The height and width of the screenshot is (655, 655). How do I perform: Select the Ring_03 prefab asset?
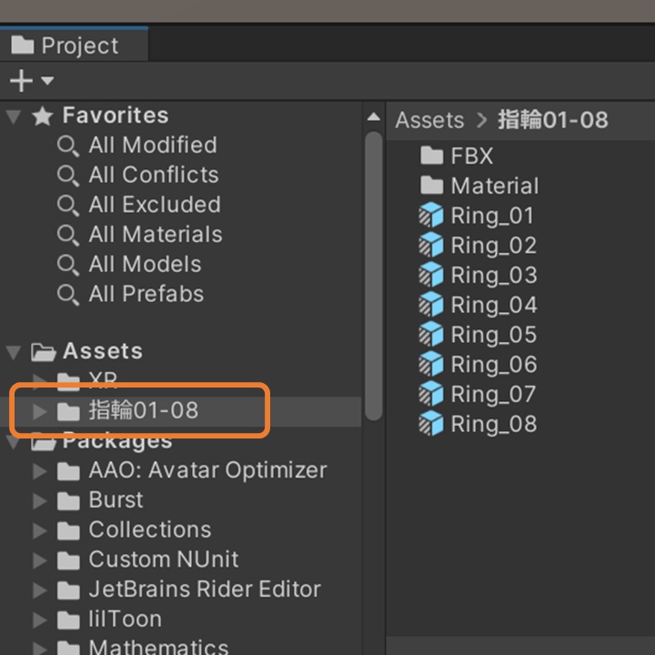(x=493, y=276)
